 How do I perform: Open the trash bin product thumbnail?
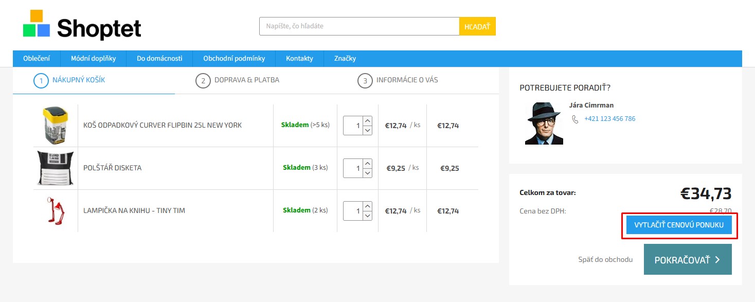coord(56,125)
